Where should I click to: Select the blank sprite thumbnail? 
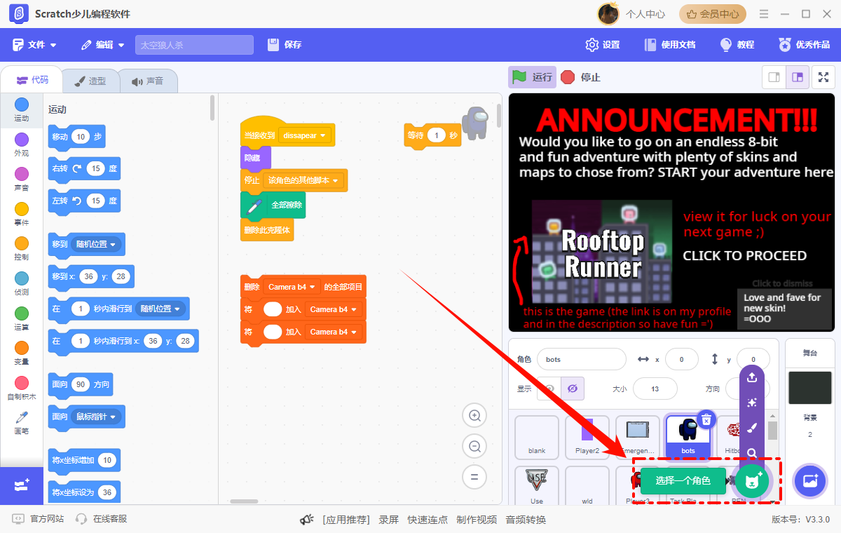[x=537, y=437]
